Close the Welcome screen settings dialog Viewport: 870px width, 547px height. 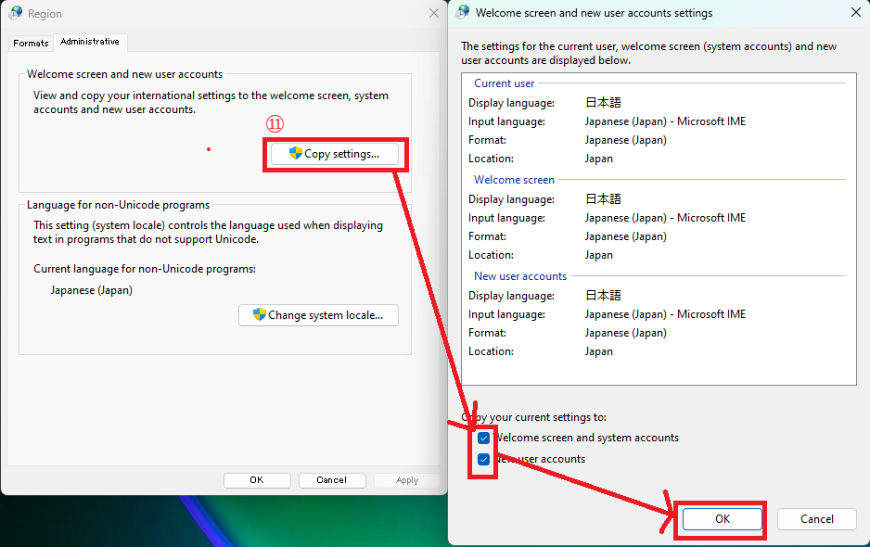click(856, 12)
